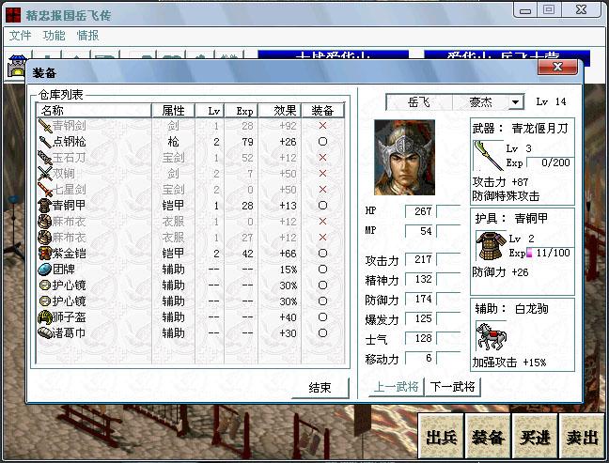Click the X mark for 双锏
Screen dimensions: 609x463
(322, 174)
